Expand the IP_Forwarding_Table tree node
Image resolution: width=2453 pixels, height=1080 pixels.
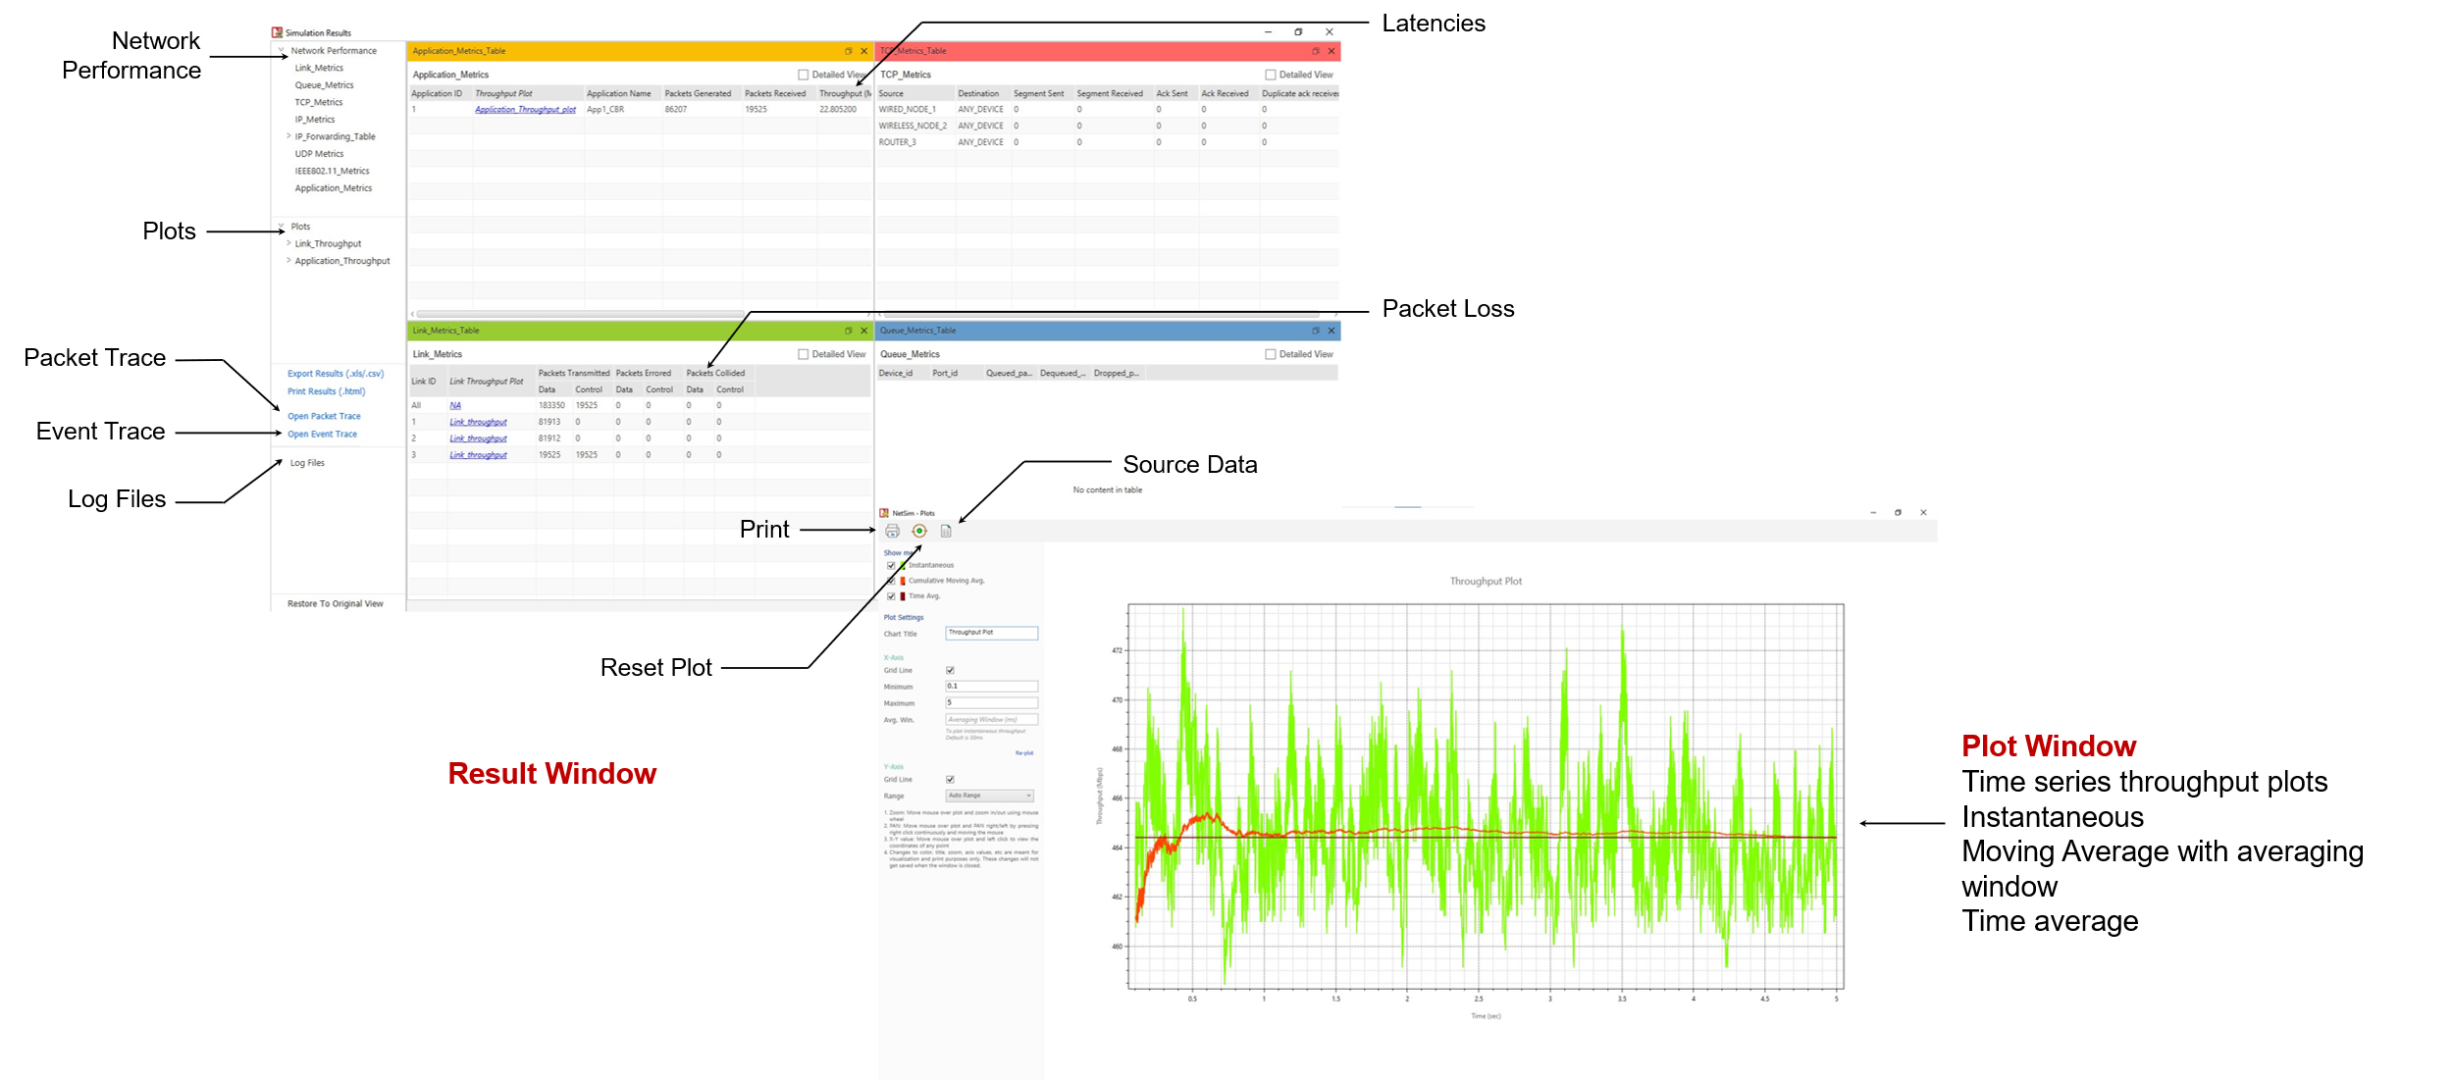(288, 136)
